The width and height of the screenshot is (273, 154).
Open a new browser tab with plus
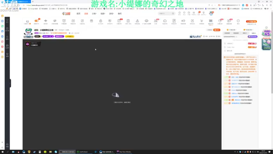(x=33, y=2)
